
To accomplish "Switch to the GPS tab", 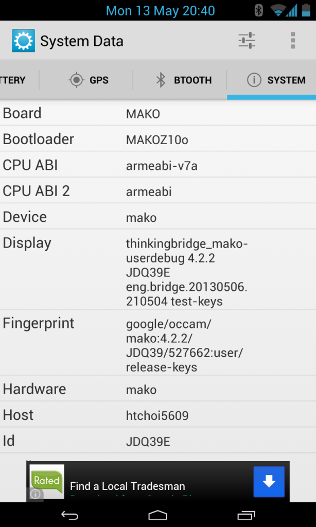I will (x=87, y=80).
